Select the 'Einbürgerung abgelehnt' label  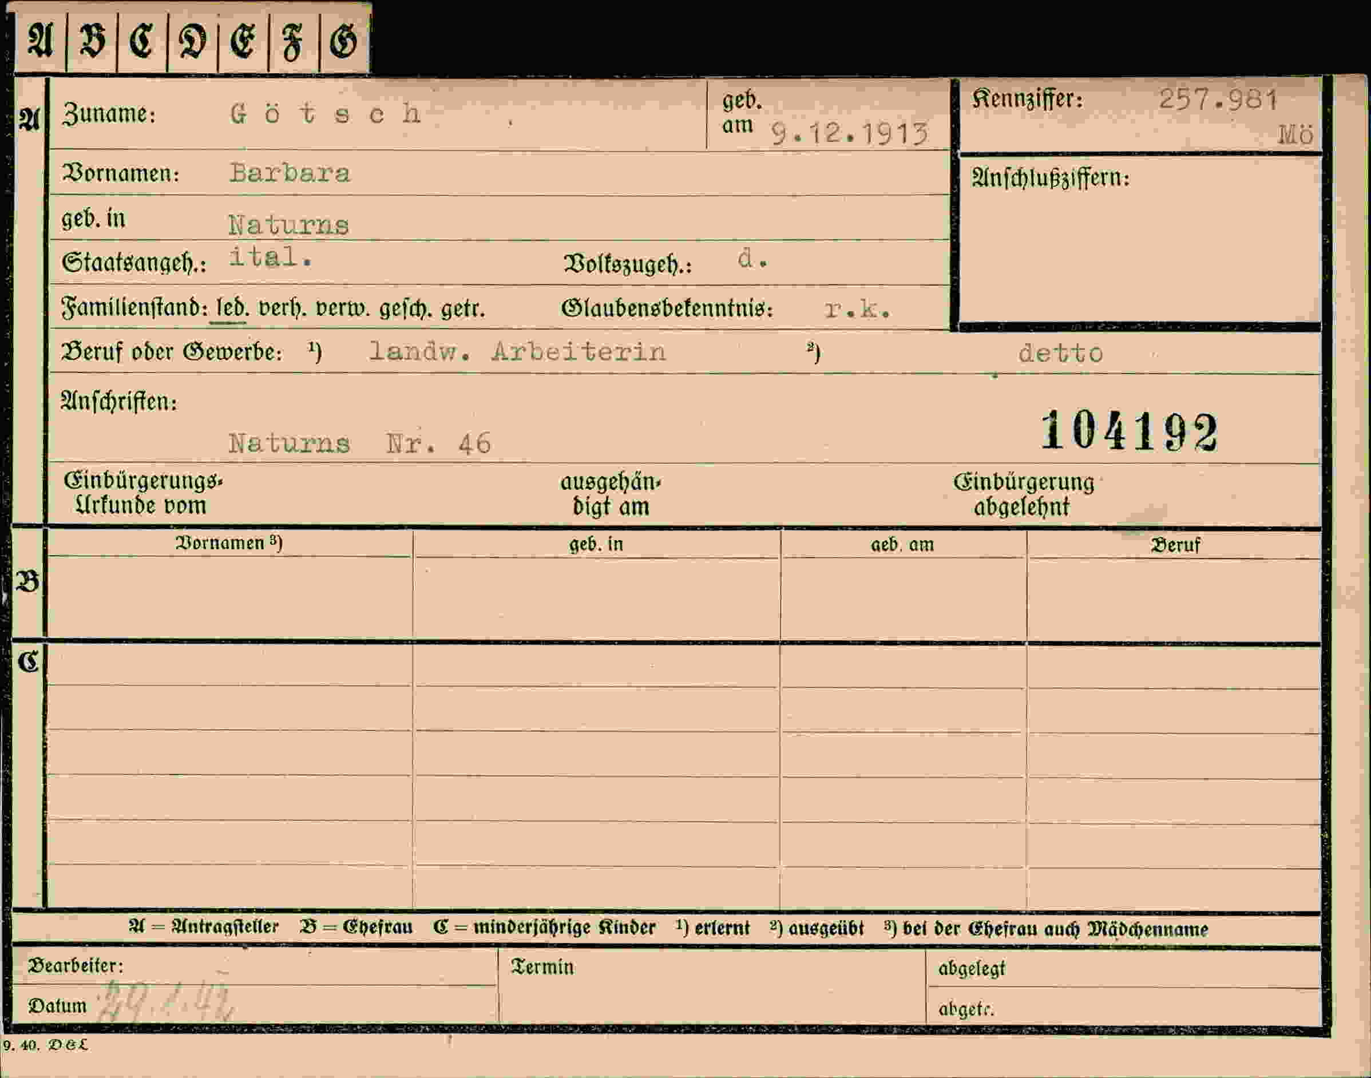pyautogui.click(x=1024, y=494)
